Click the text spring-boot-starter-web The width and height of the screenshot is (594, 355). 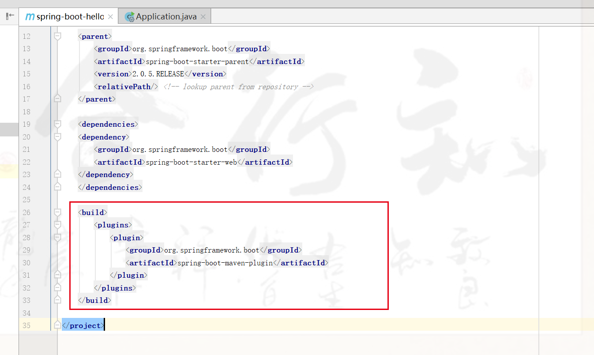pos(191,162)
